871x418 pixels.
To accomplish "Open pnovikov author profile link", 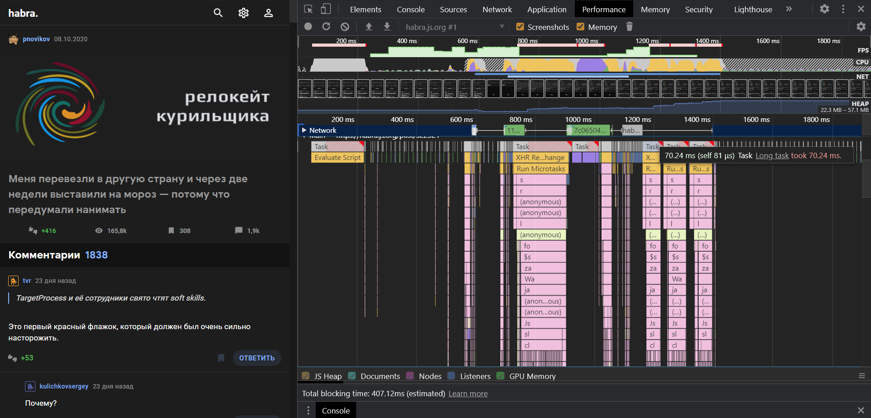I will (36, 39).
